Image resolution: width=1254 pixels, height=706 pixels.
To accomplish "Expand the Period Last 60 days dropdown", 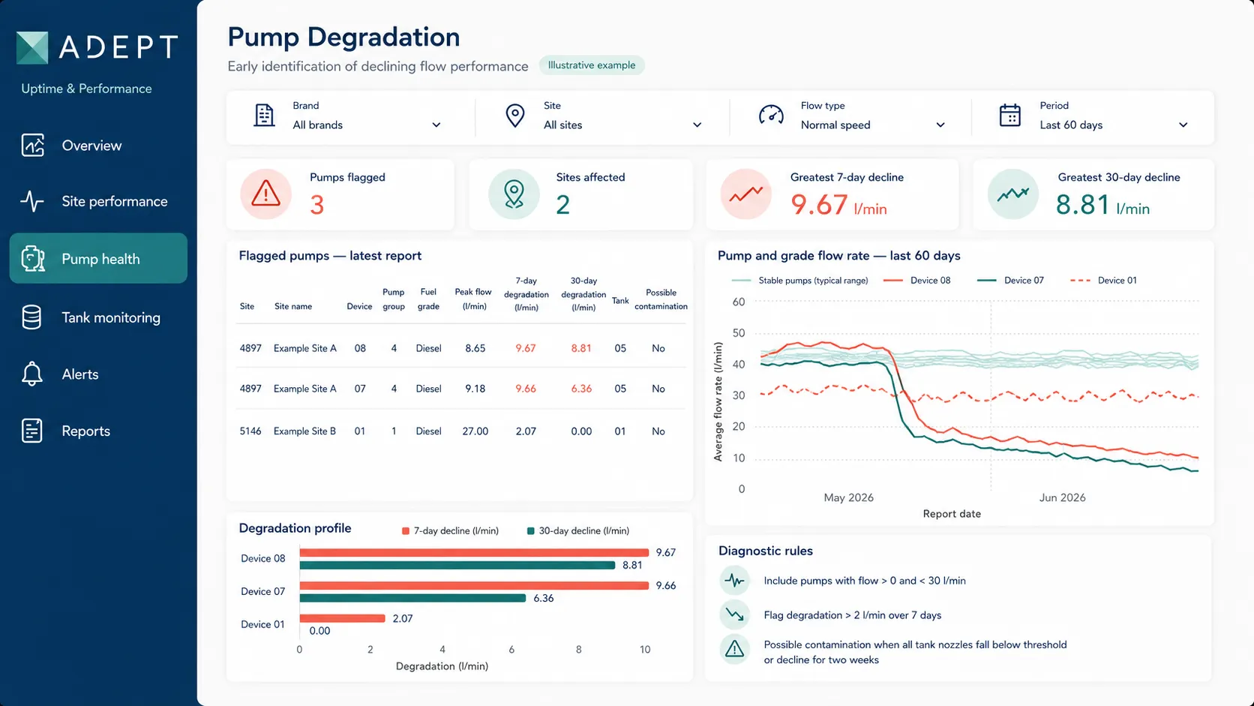I will (1114, 125).
